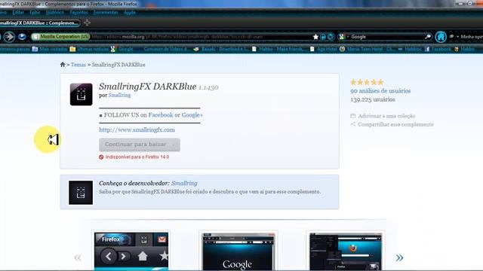The height and width of the screenshot is (271, 483).
Task: Click the 'Indisponível para o Firefox 14.0' notice
Action: pyautogui.click(x=134, y=157)
